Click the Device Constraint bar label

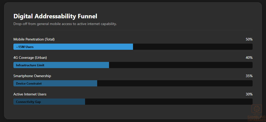(x=29, y=84)
